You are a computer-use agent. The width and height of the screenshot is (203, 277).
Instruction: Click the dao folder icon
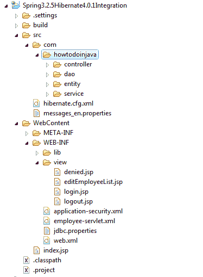pos(57,75)
